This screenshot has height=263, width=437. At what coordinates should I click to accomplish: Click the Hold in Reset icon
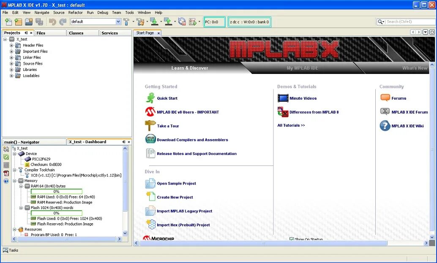point(182,22)
